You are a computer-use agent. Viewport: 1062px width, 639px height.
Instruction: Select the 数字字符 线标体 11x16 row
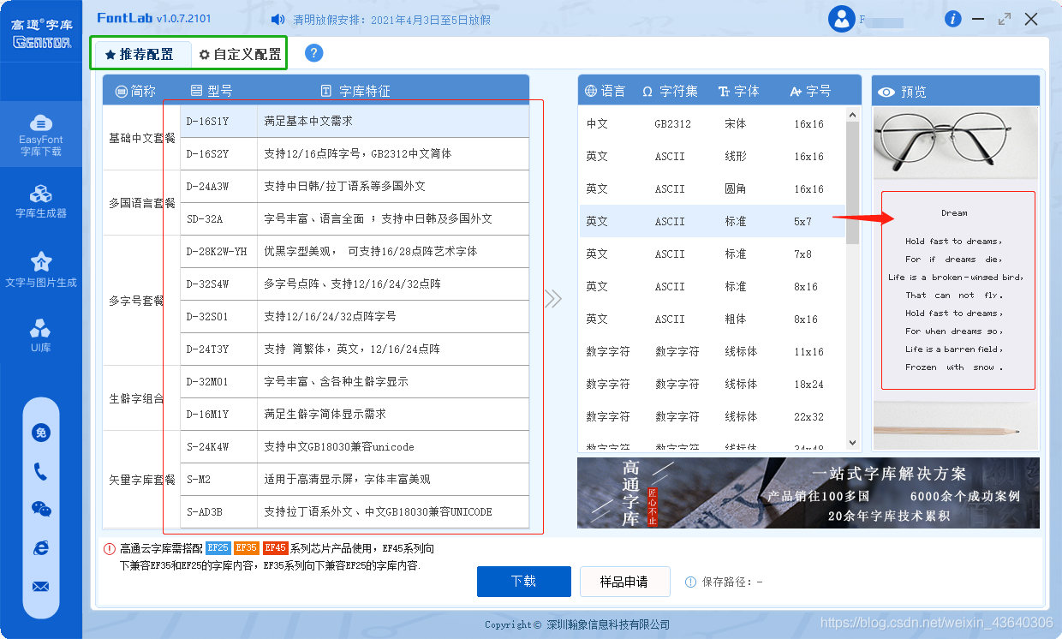tap(713, 352)
